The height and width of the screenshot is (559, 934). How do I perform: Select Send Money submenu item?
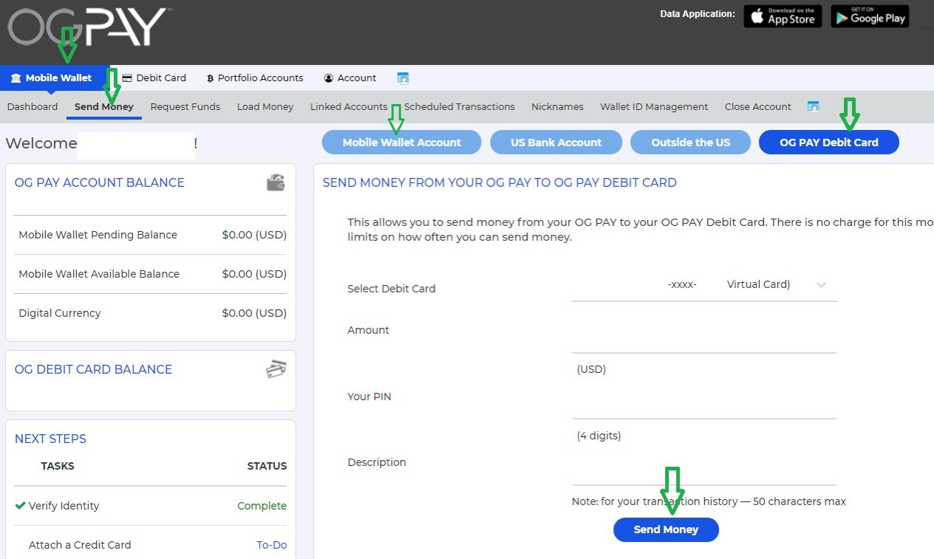coord(104,106)
